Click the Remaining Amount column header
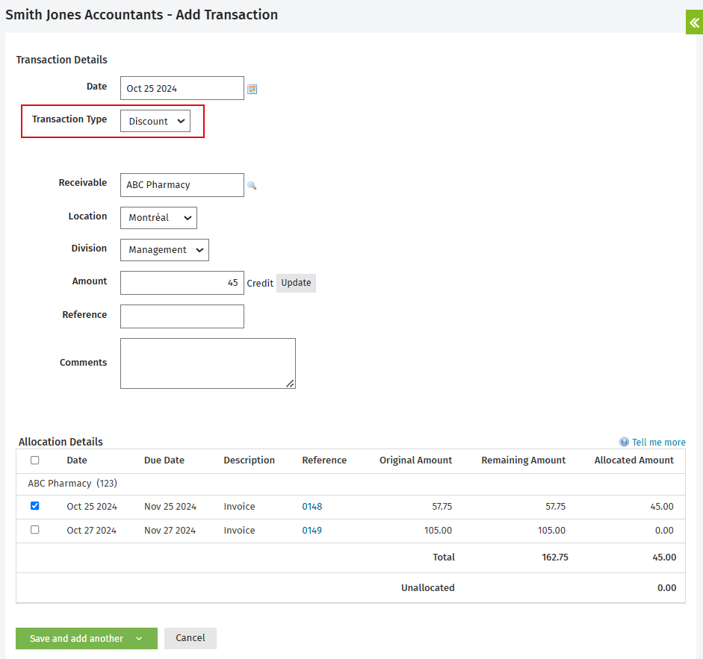 coord(523,460)
